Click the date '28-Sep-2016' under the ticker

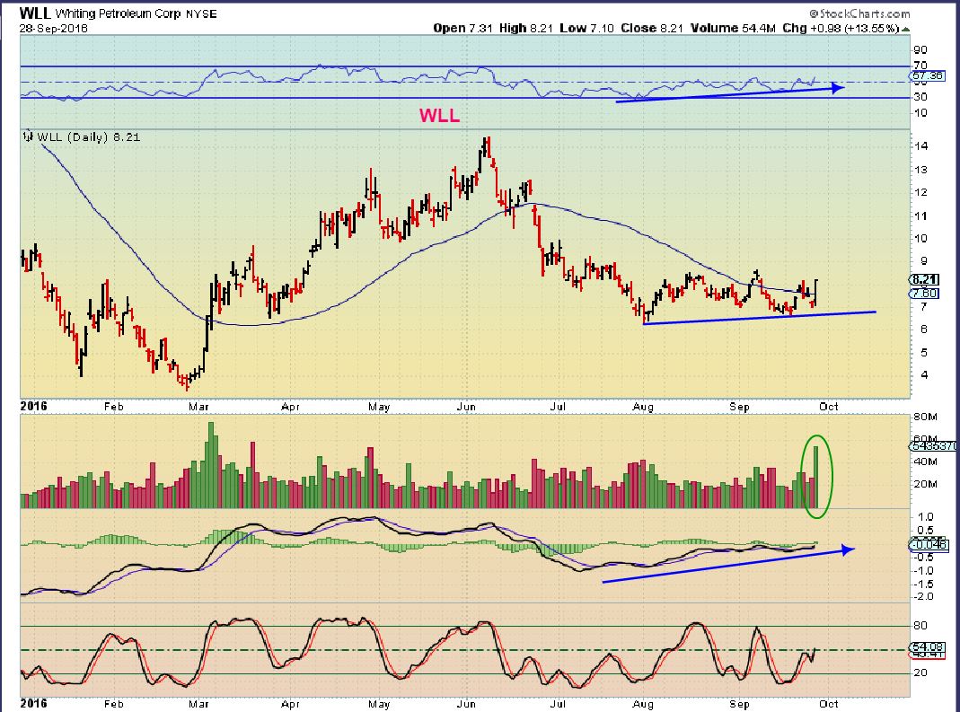click(x=53, y=28)
